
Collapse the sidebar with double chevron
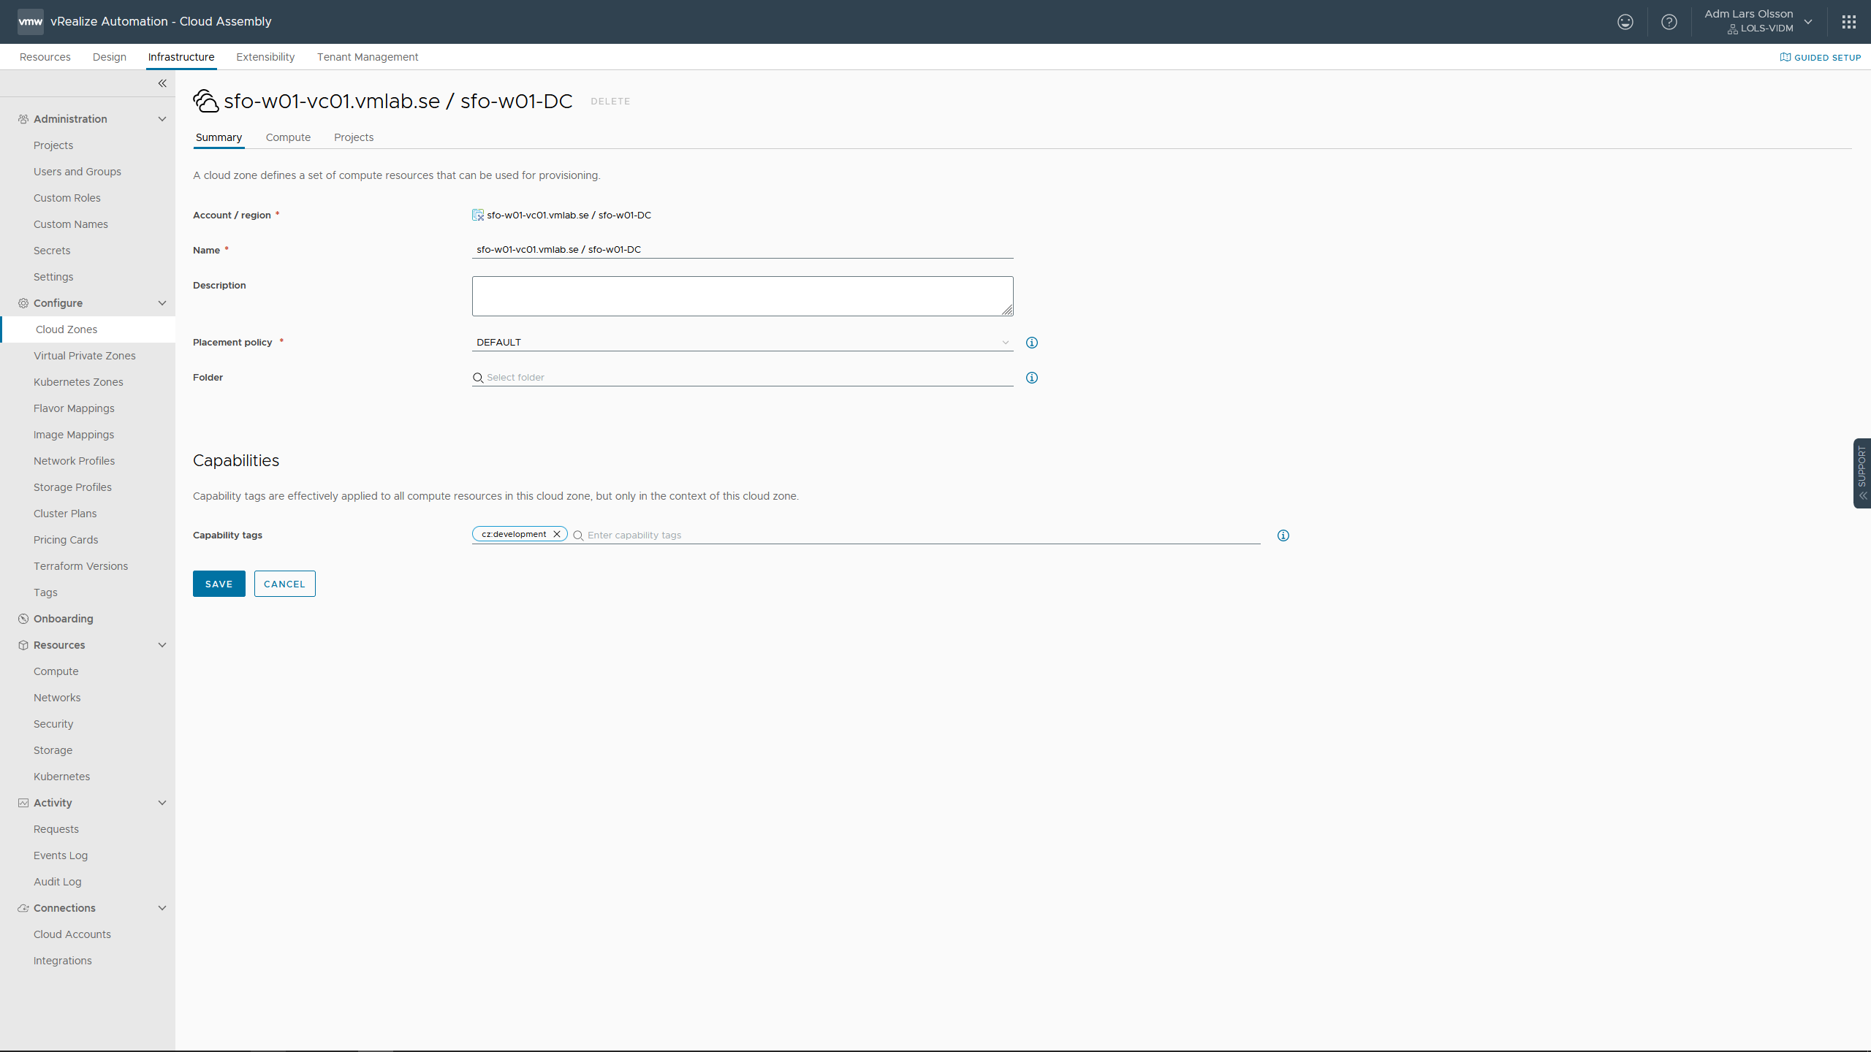(162, 83)
